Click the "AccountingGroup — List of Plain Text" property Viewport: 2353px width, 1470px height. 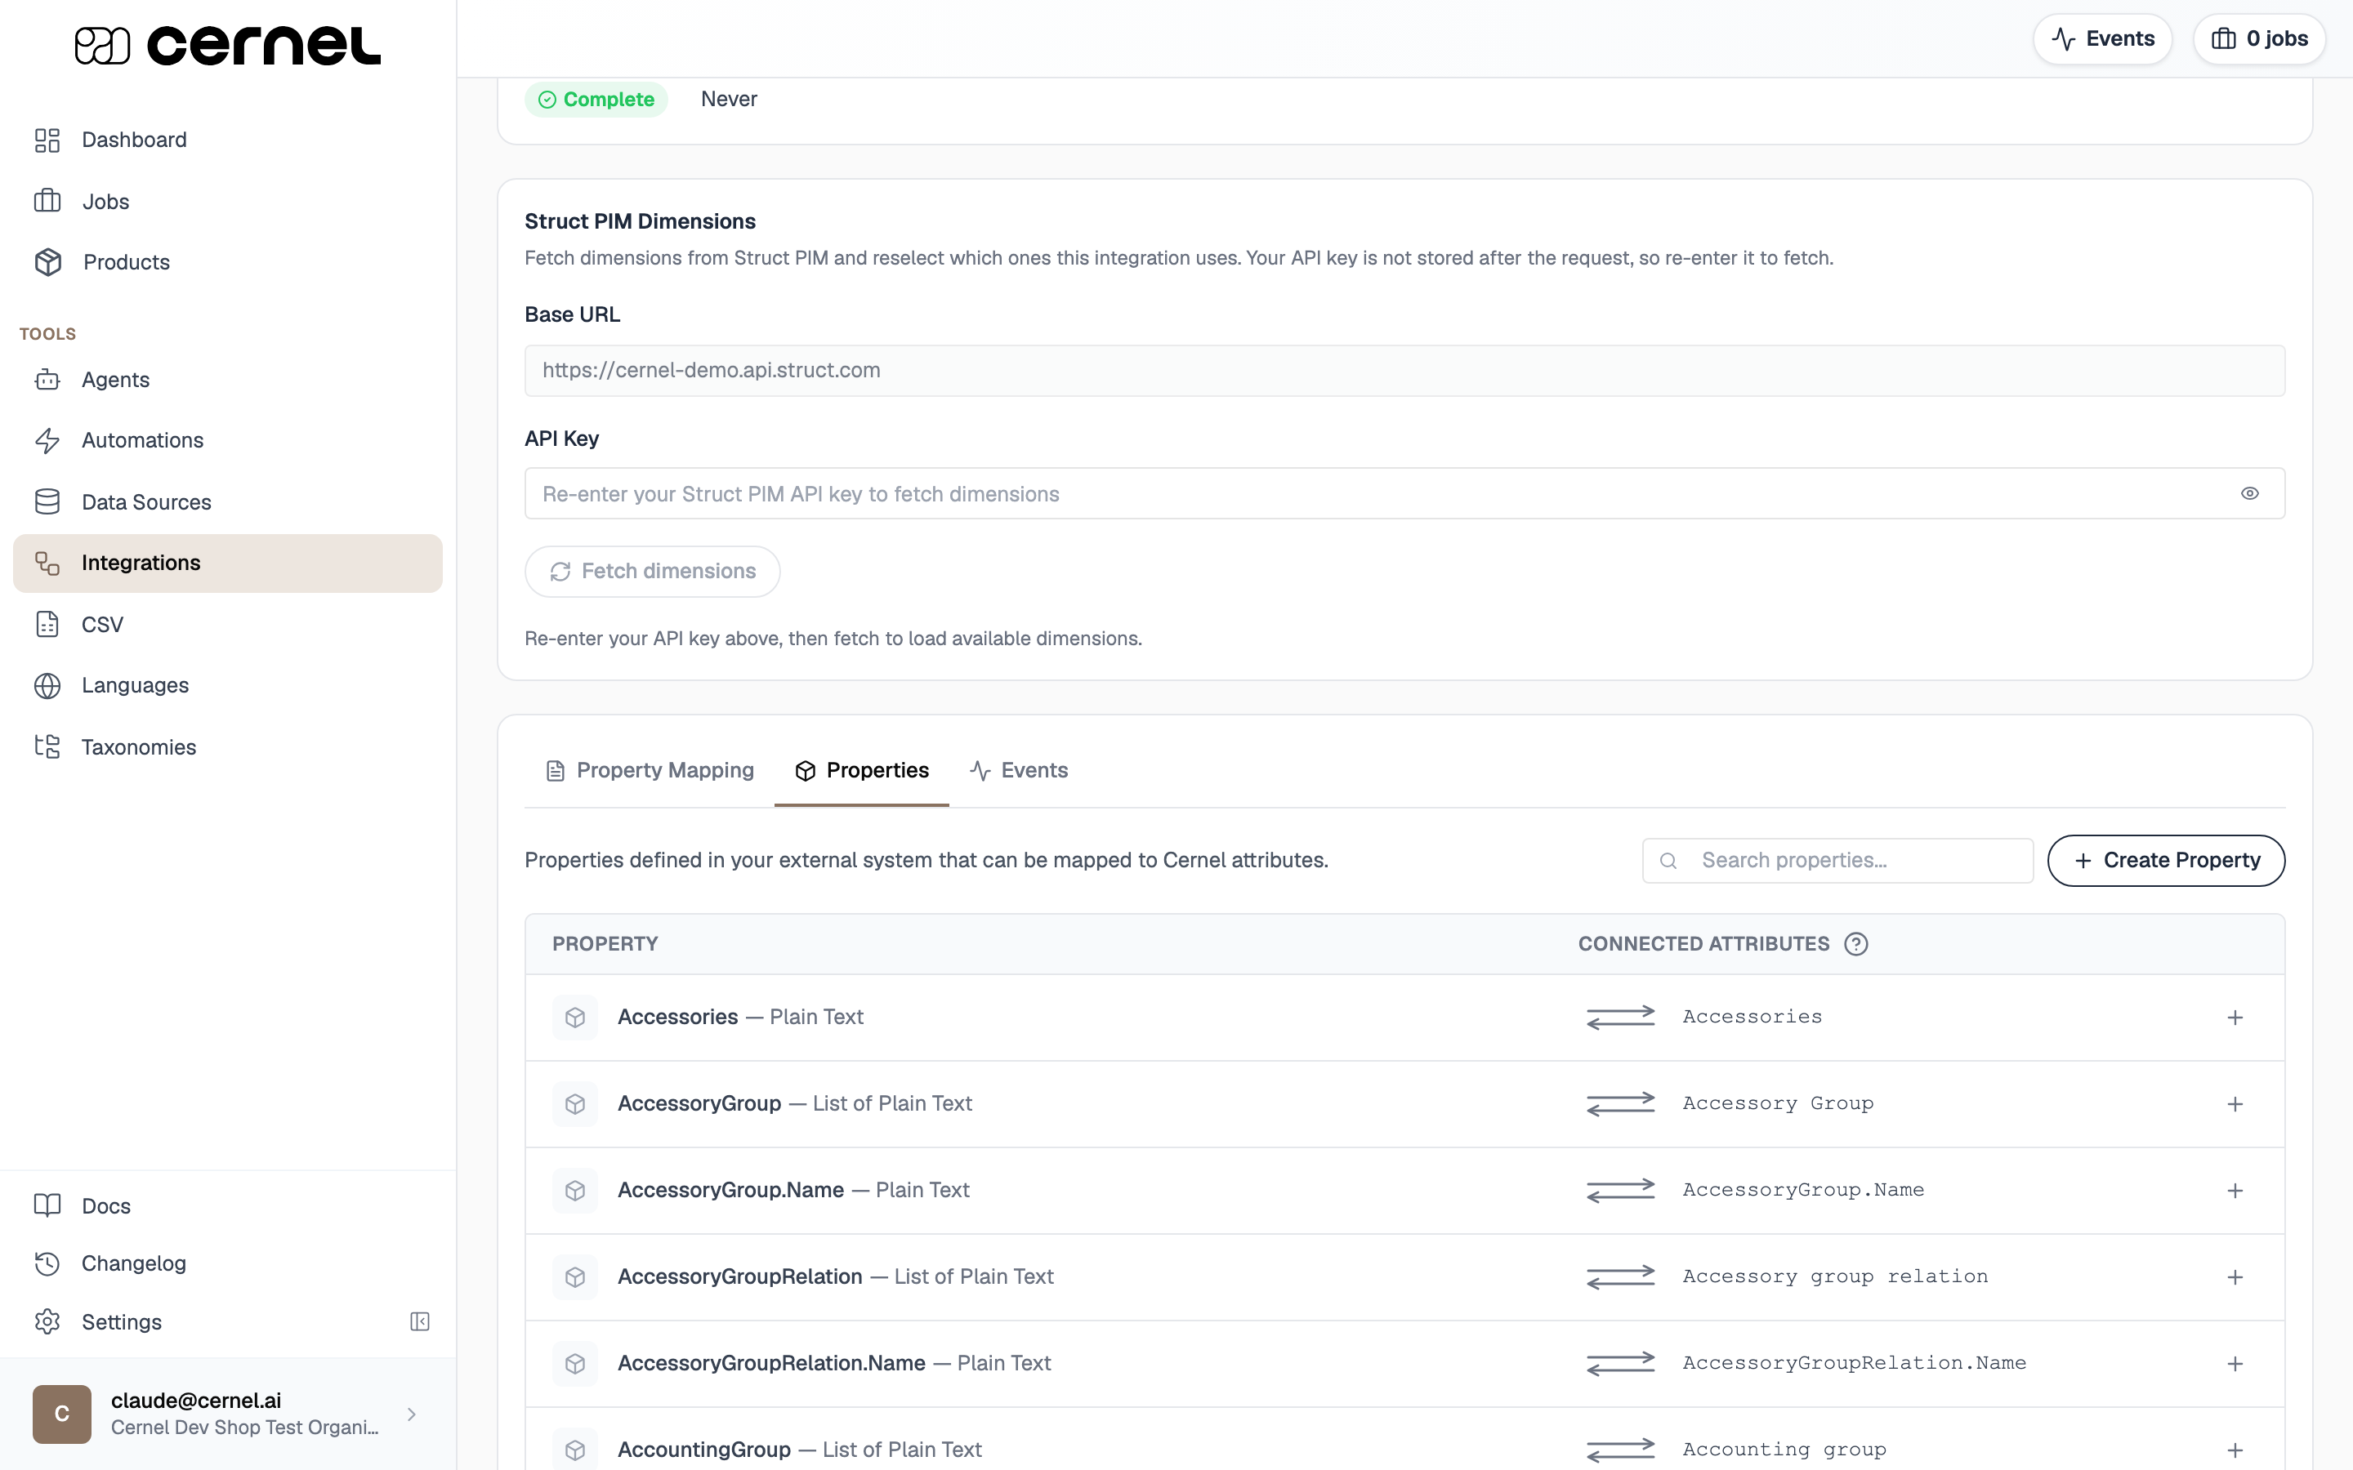(799, 1450)
